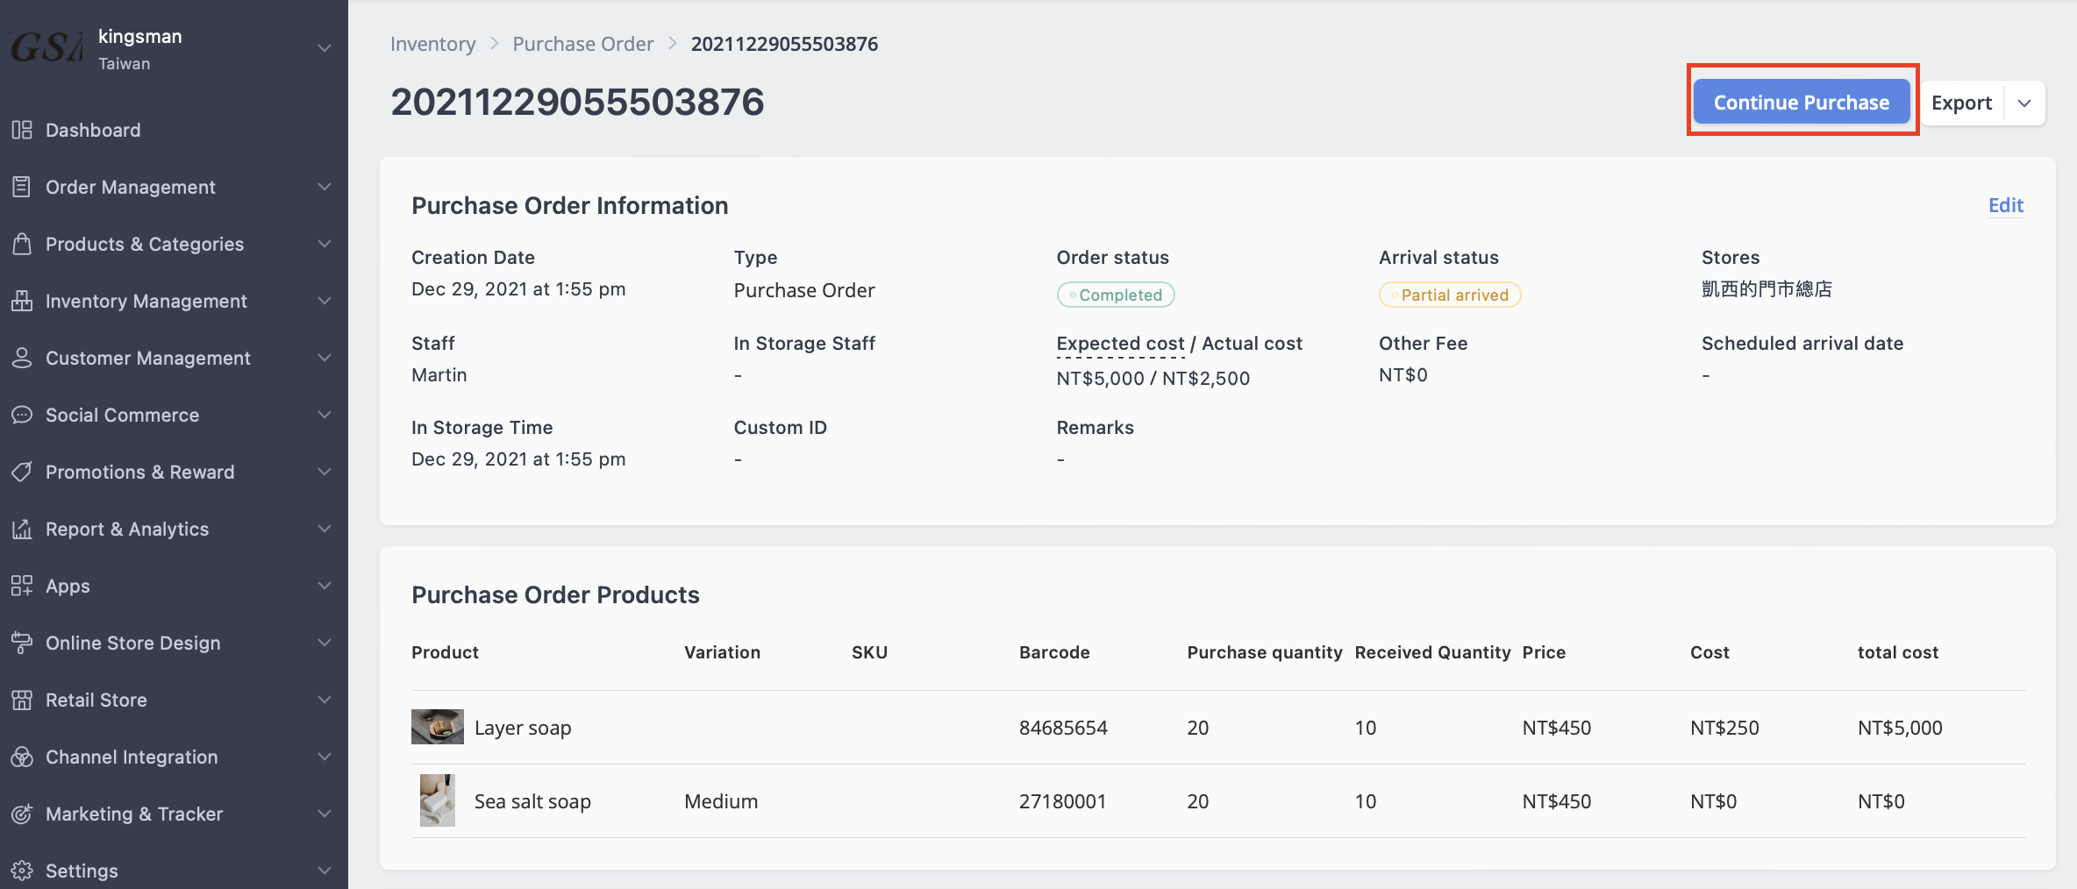Viewport: 2077px width, 889px height.
Task: Click the Settings gear icon
Action: click(x=22, y=871)
